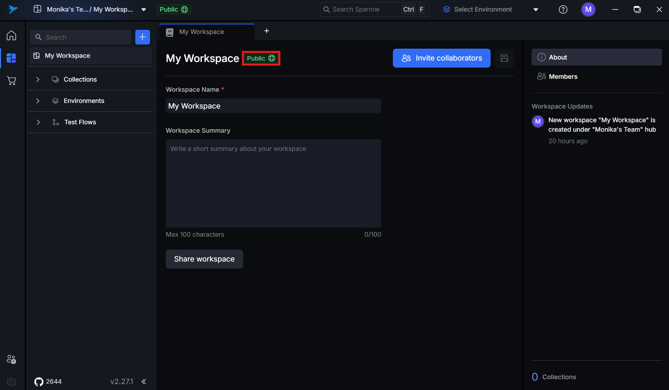Open the Settings gear icon
Image resolution: width=669 pixels, height=390 pixels.
pyautogui.click(x=11, y=382)
